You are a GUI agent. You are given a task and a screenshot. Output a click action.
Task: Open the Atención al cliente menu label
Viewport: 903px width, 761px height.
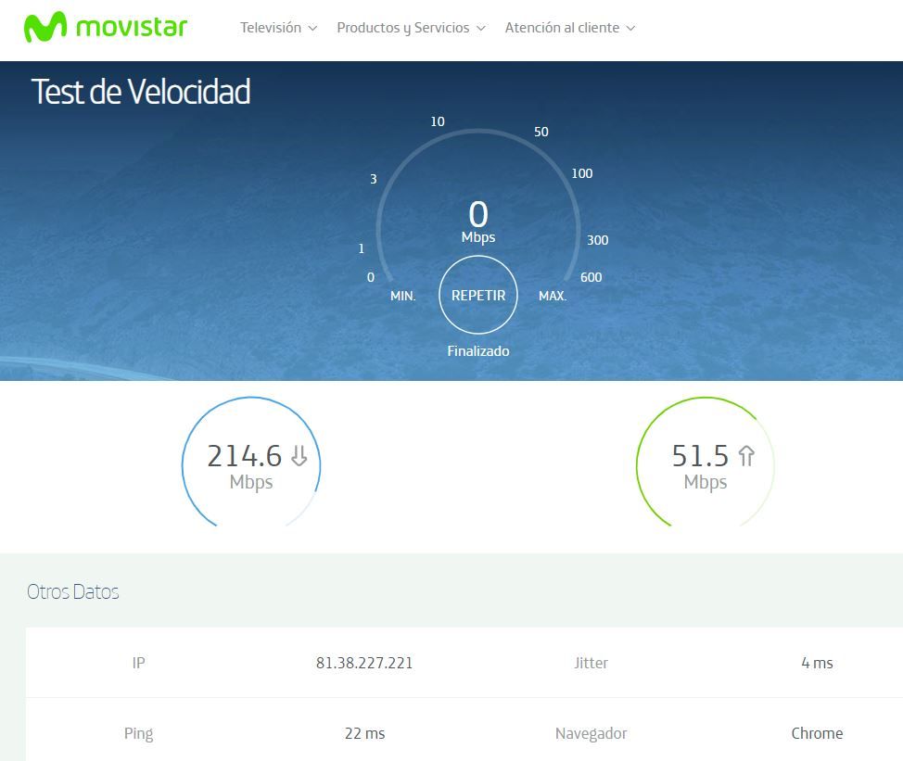[x=561, y=28]
